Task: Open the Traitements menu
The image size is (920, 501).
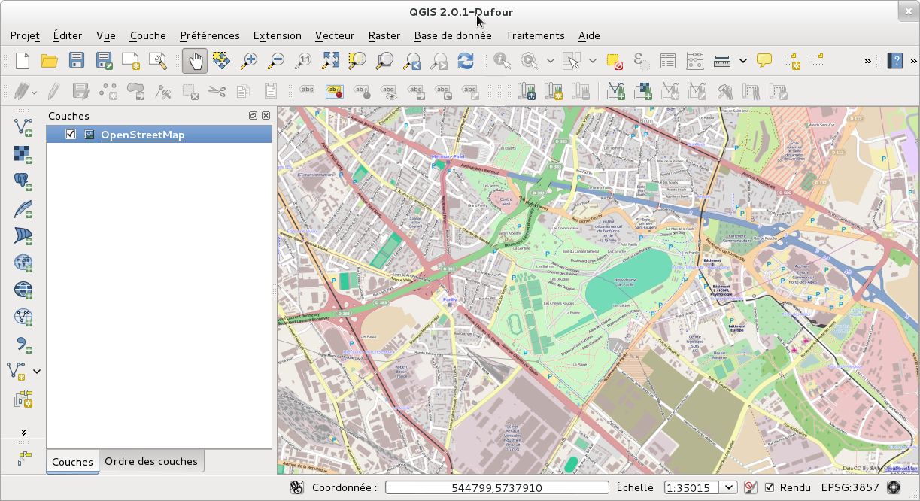Action: tap(535, 35)
